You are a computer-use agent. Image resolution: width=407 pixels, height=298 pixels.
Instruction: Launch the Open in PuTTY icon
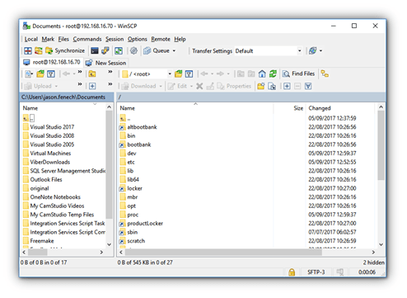tap(105, 50)
